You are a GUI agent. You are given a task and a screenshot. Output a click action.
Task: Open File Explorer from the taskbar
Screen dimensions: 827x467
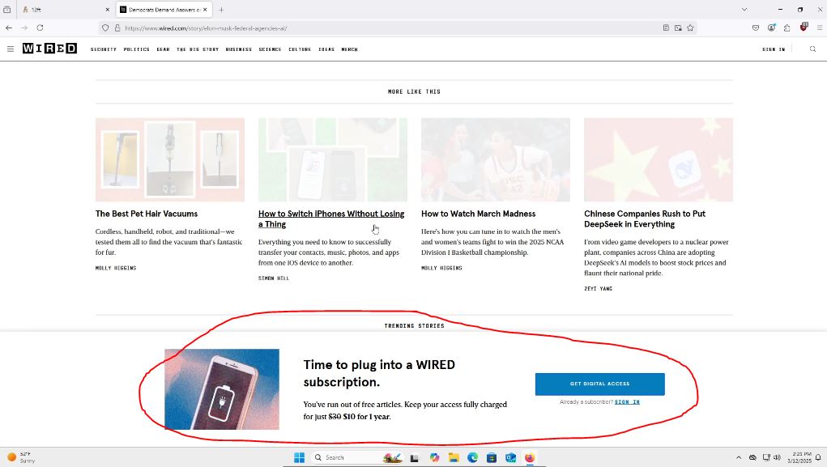[454, 457]
